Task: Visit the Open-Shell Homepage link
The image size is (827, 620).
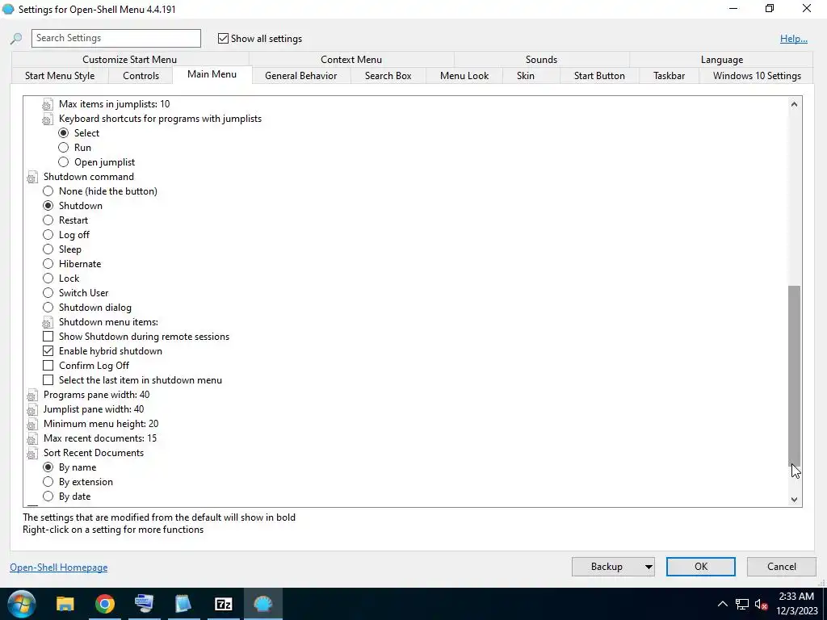Action: pyautogui.click(x=58, y=568)
